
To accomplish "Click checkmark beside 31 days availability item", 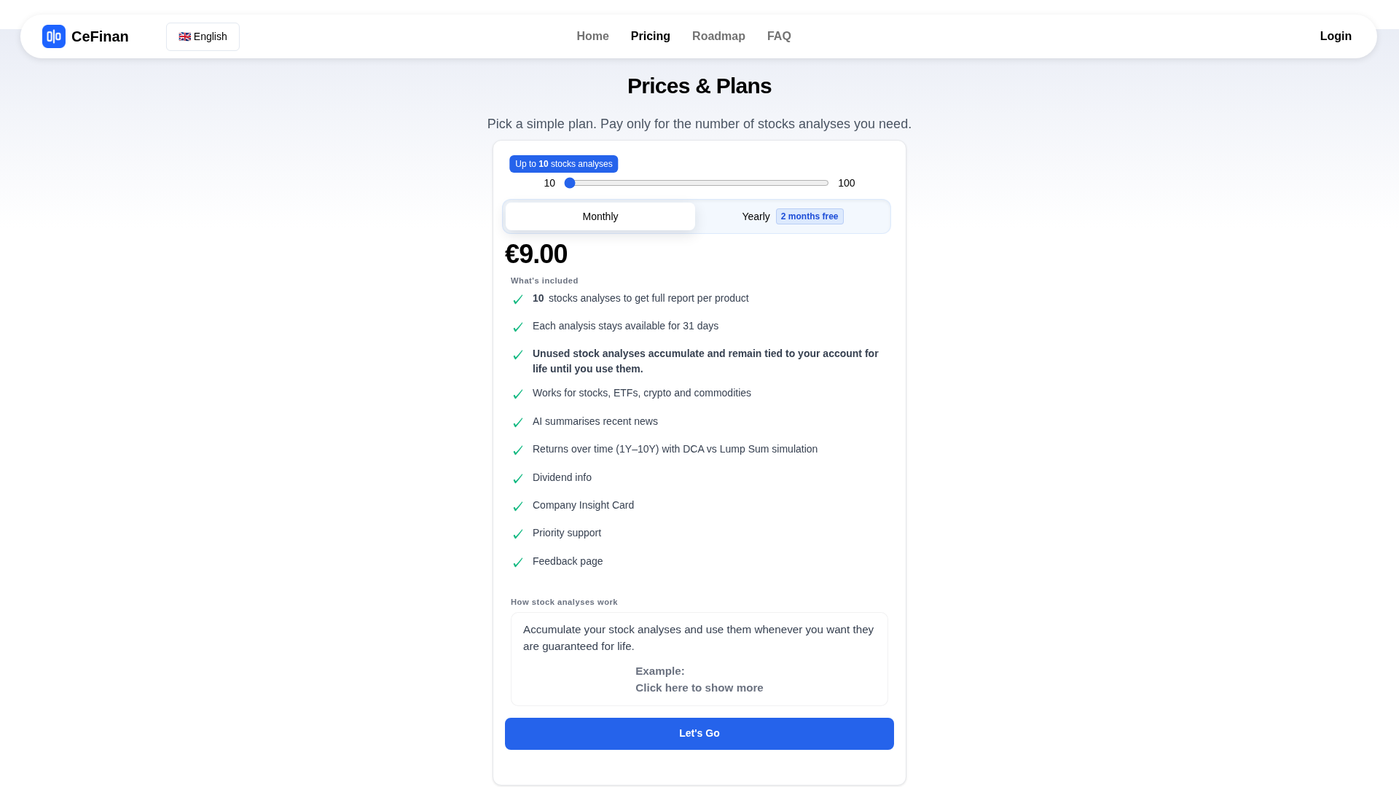I will [x=518, y=327].
